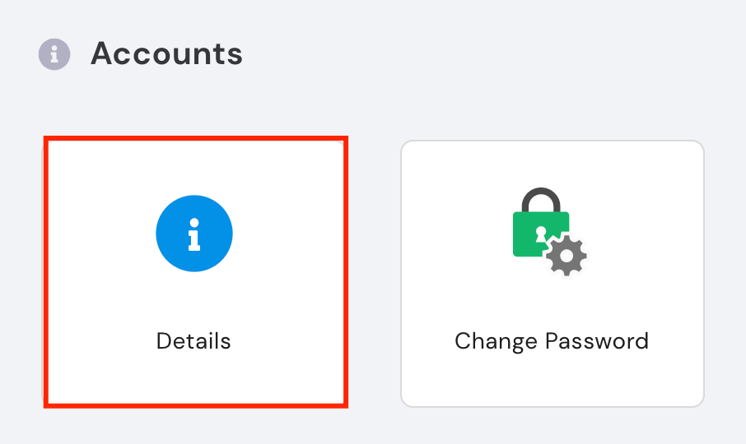Tap the blue circle in the Details card
Image resolution: width=746 pixels, height=444 pixels.
pyautogui.click(x=194, y=234)
